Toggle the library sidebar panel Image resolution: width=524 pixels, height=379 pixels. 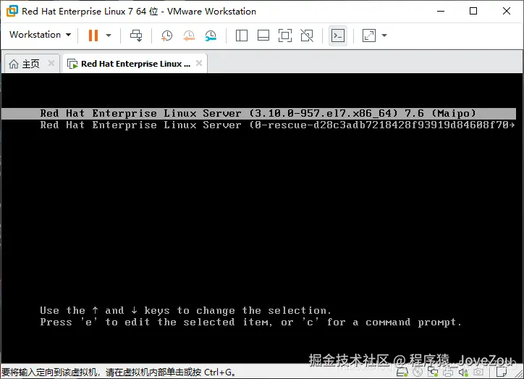[x=241, y=36]
